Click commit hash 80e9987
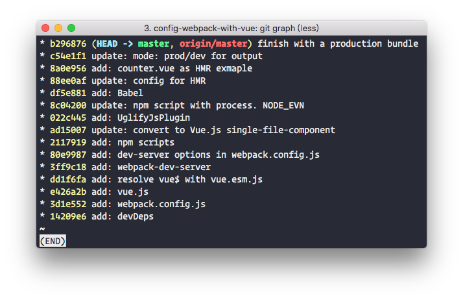This screenshot has width=463, height=300. click(68, 155)
